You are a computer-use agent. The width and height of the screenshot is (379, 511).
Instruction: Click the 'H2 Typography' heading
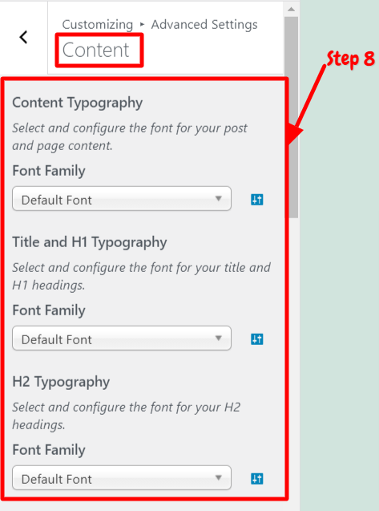click(x=61, y=382)
